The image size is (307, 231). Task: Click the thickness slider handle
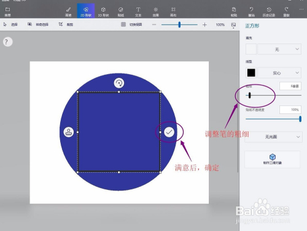(249, 95)
